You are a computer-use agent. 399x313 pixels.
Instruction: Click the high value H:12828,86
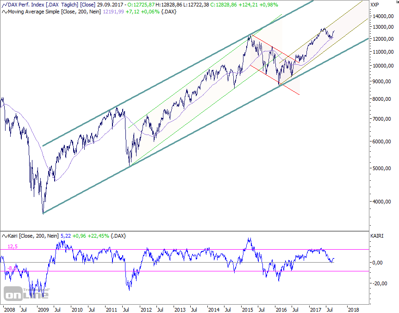click(x=168, y=5)
